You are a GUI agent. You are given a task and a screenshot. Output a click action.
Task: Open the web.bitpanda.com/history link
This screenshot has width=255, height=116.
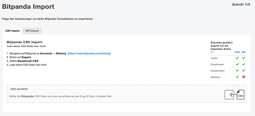pos(89,53)
